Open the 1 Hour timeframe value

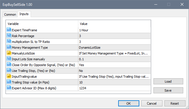[114, 30]
